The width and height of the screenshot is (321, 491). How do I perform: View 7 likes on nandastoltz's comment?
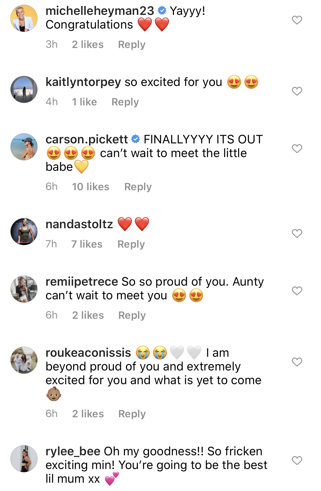87,244
